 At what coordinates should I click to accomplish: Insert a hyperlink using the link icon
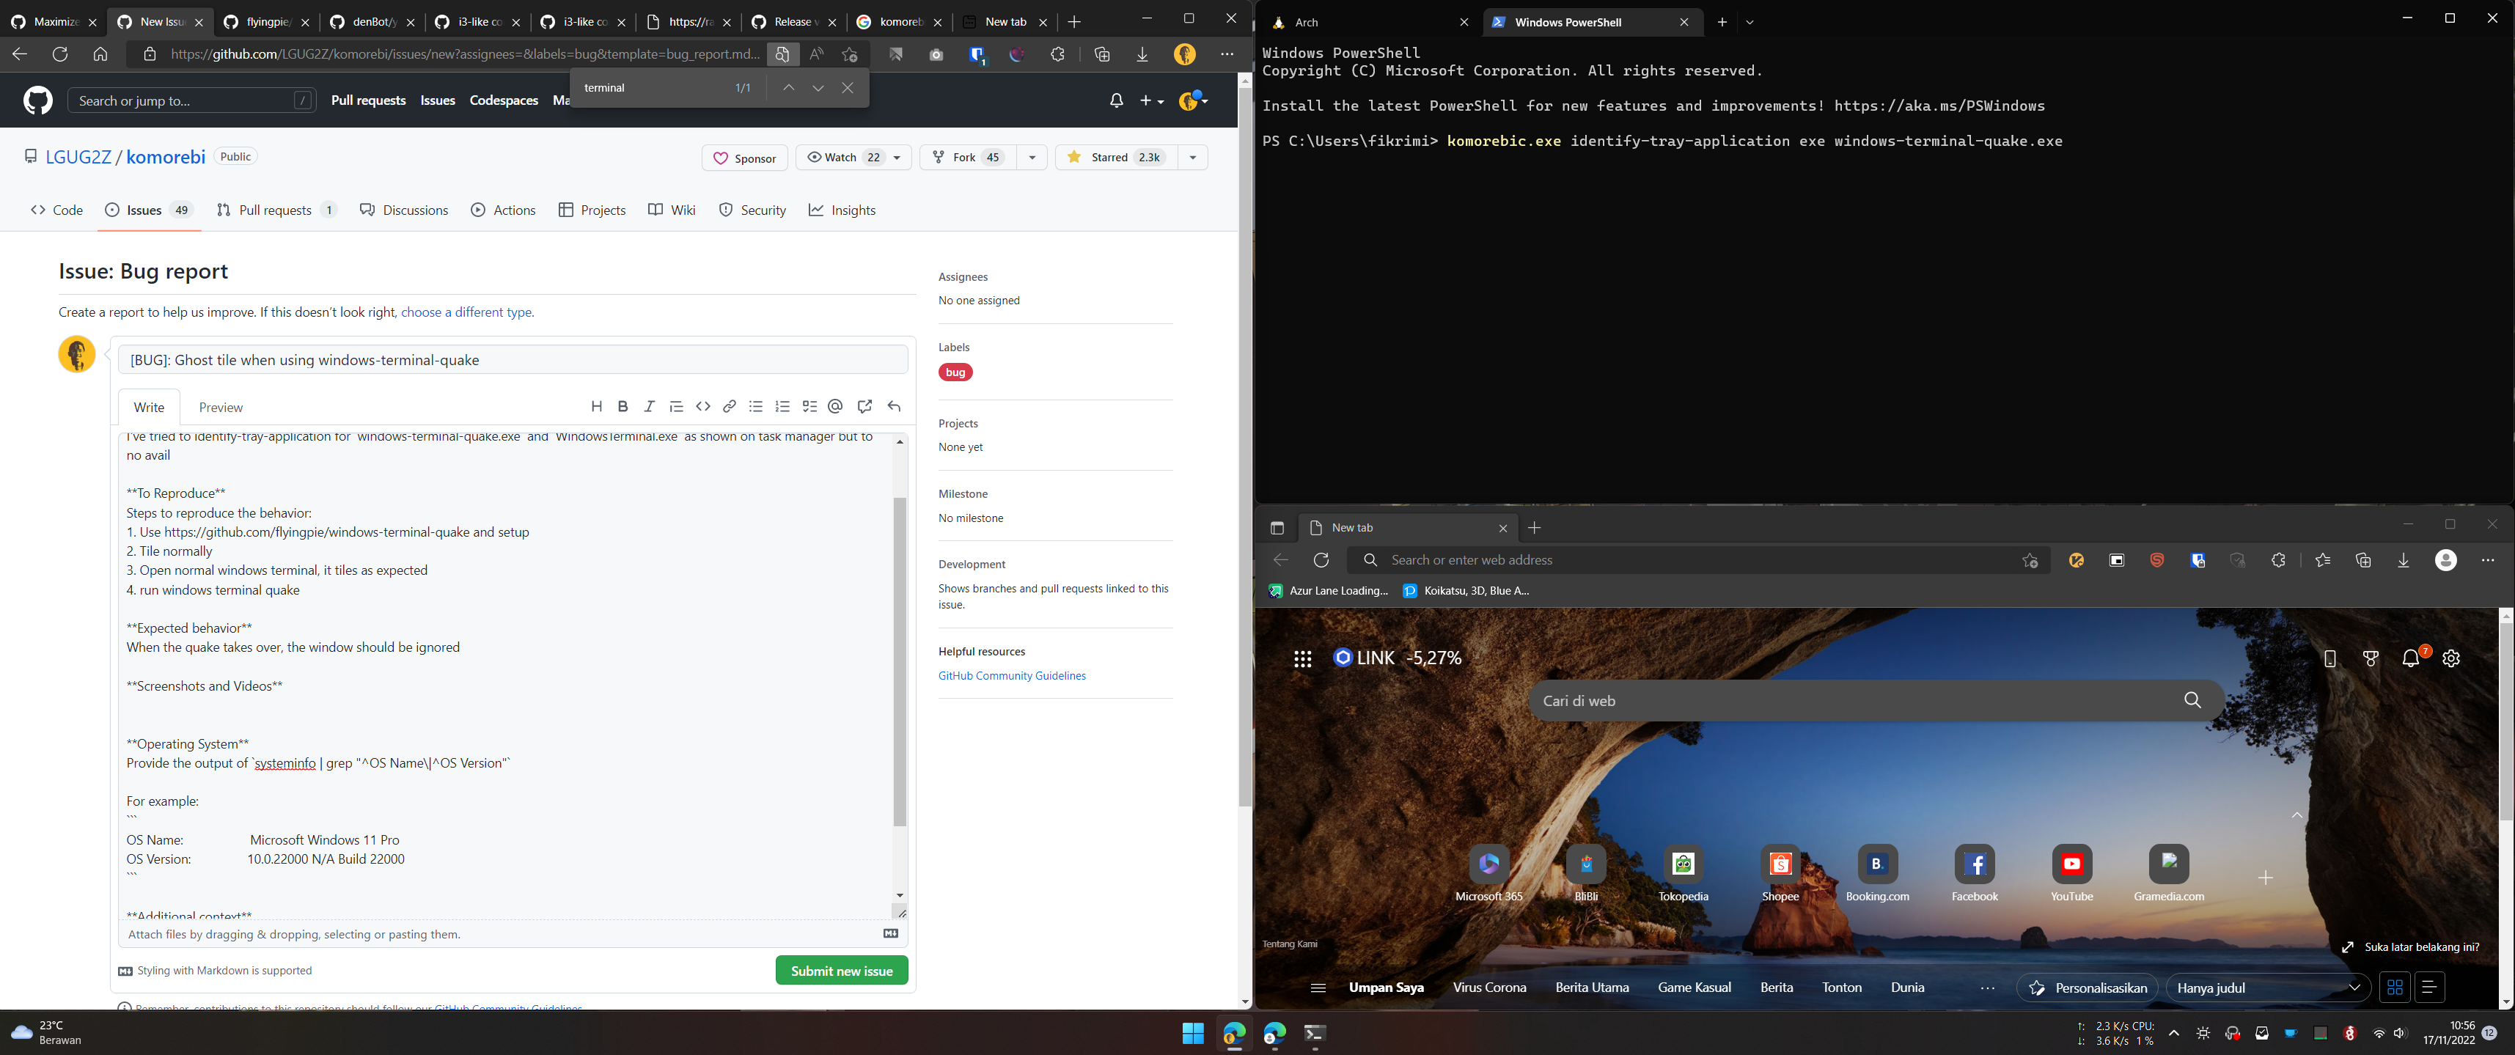coord(730,406)
